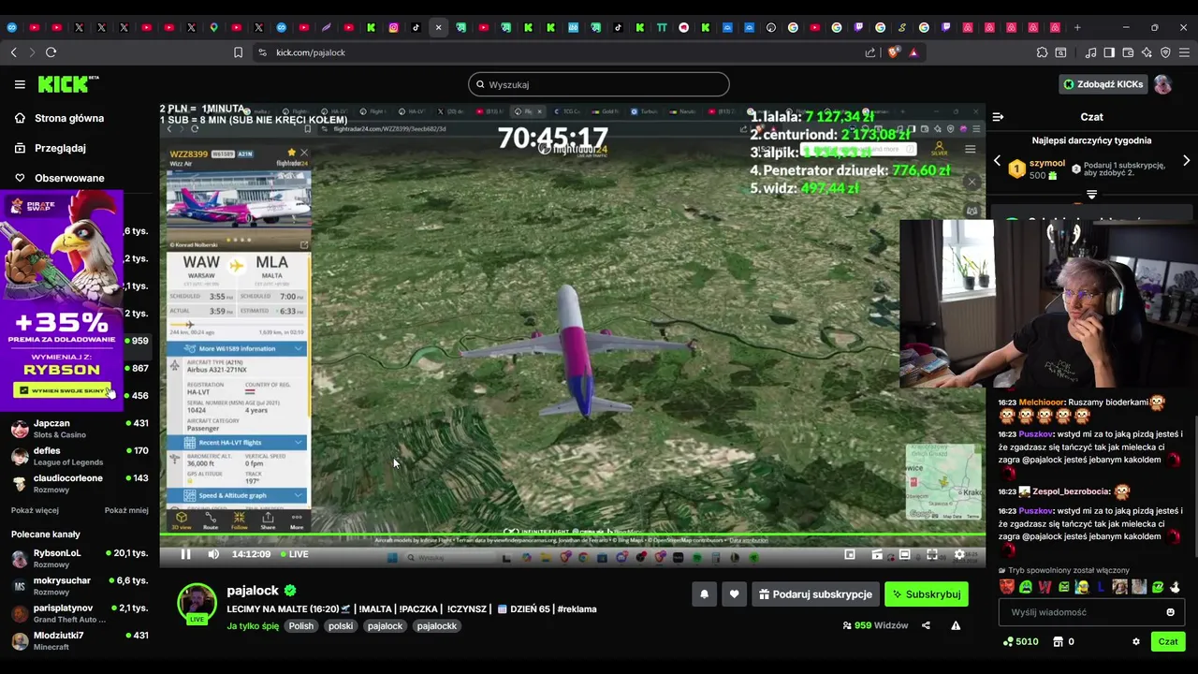
Task: Go back with browser back arrow
Action: coord(13,52)
